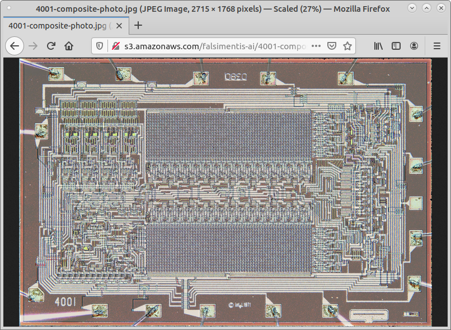Click the 4001 chip composite photo
This screenshot has width=451, height=330.
(226, 192)
